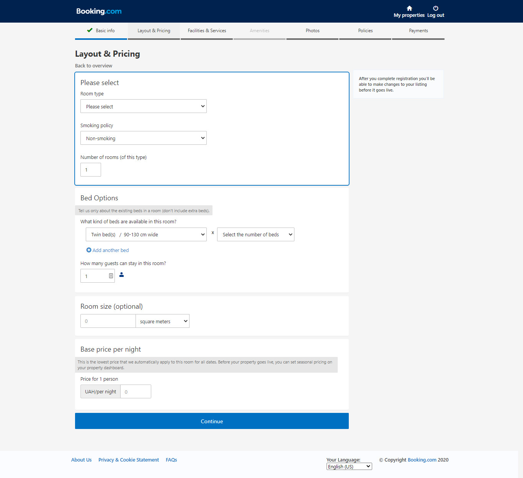
Task: Use the guest count stepper arrows
Action: click(x=110, y=275)
